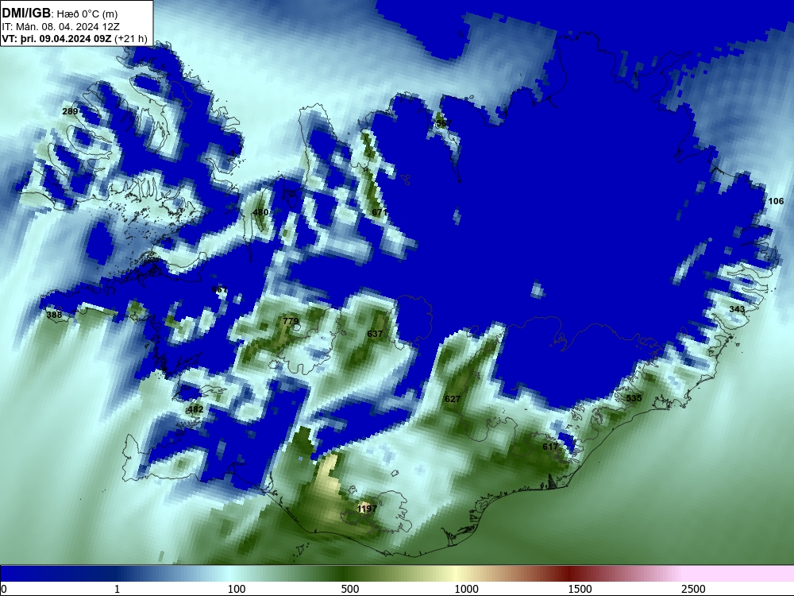Select the 'IT: Mán. 08. 04. 2024 12Z' line
This screenshot has height=596, width=794.
pyautogui.click(x=61, y=27)
